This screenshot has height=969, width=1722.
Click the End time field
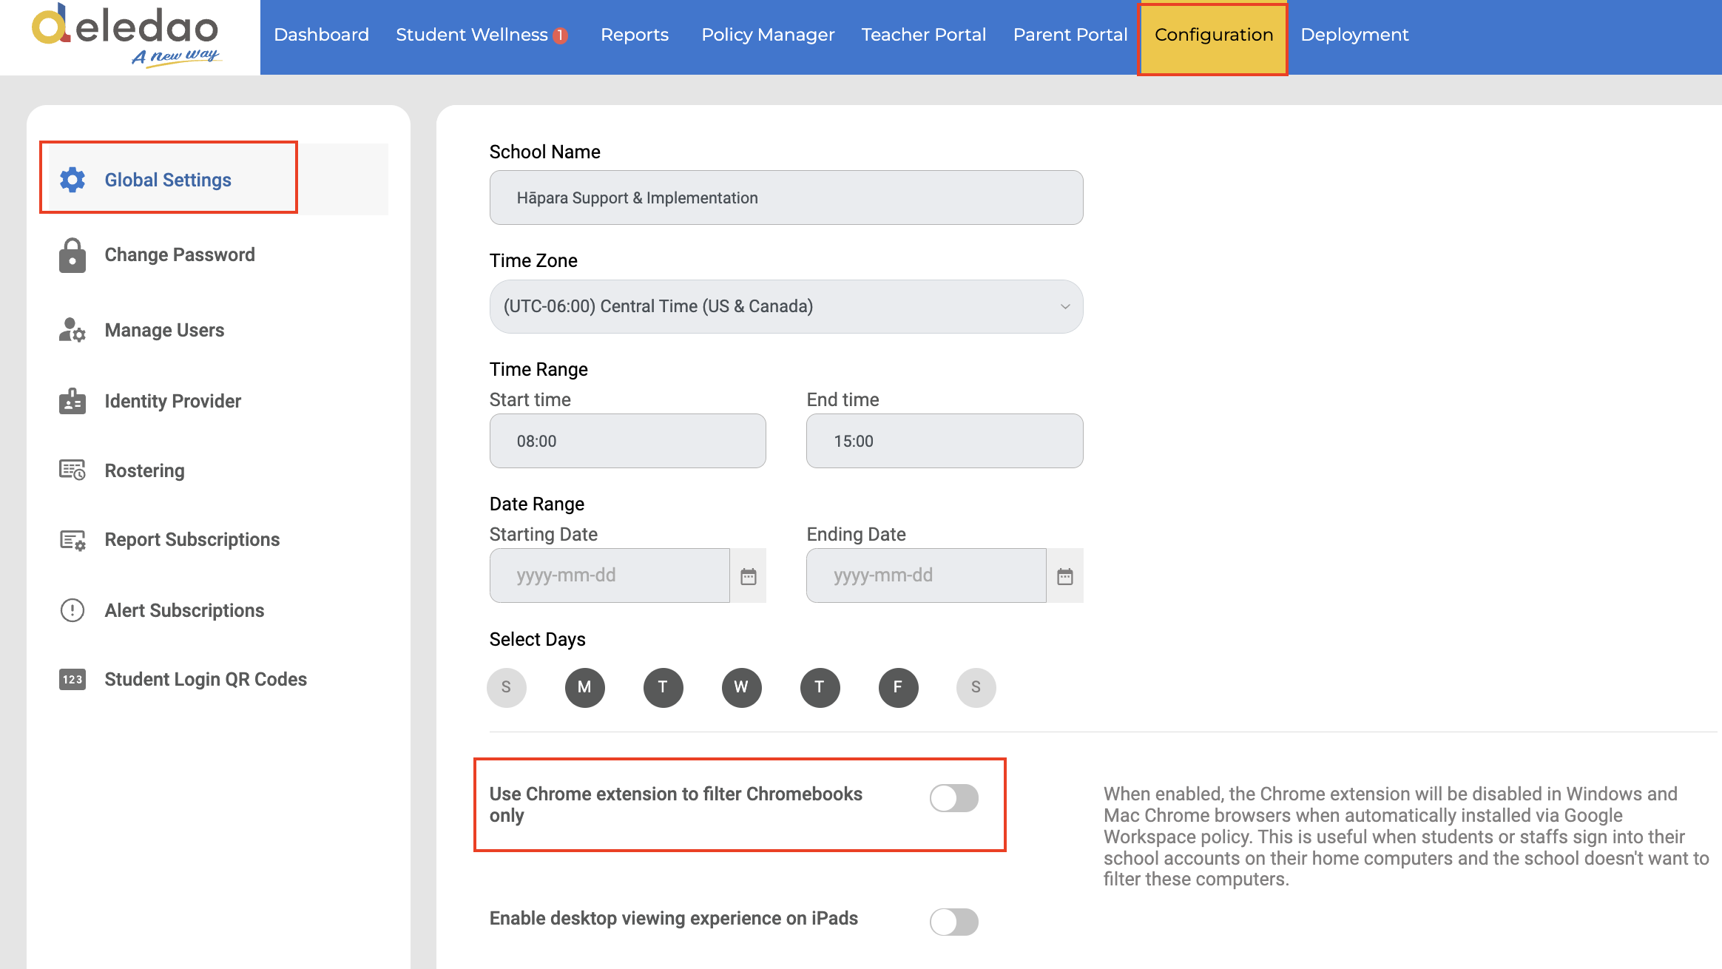click(945, 441)
